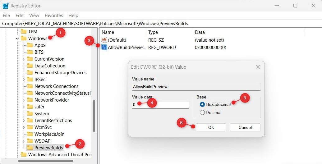Screen dimensions: 322x164
Task: Click the tree vertical scrollbar
Action: click(94, 116)
